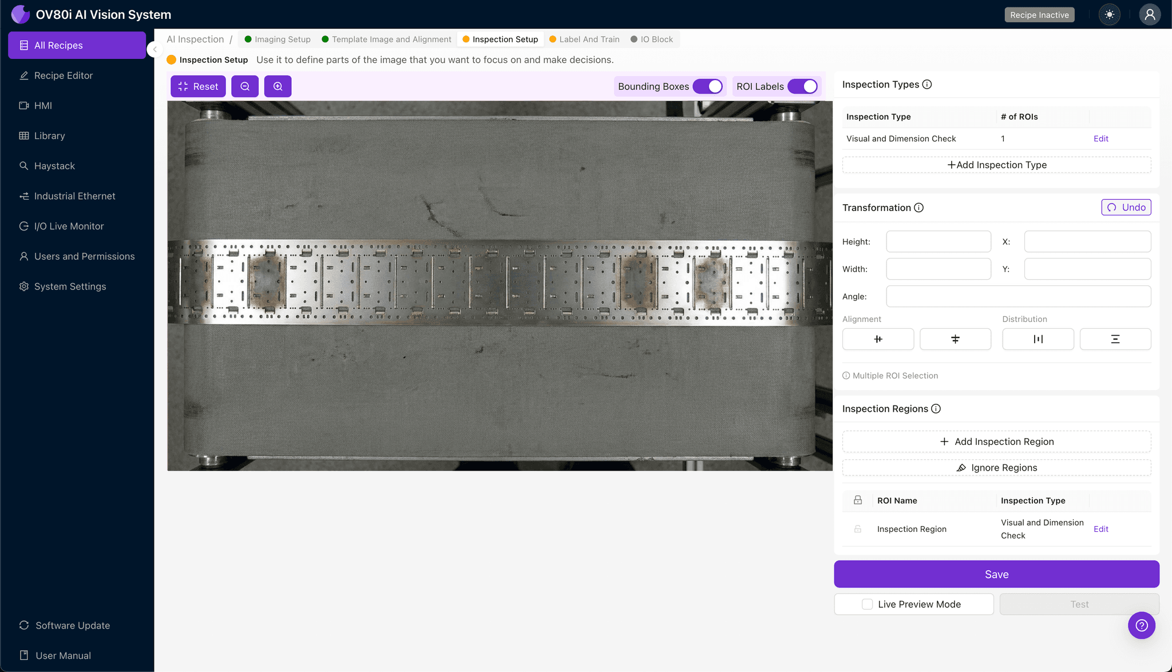Image resolution: width=1172 pixels, height=672 pixels.
Task: Click the distribute vertically icon
Action: 1115,339
